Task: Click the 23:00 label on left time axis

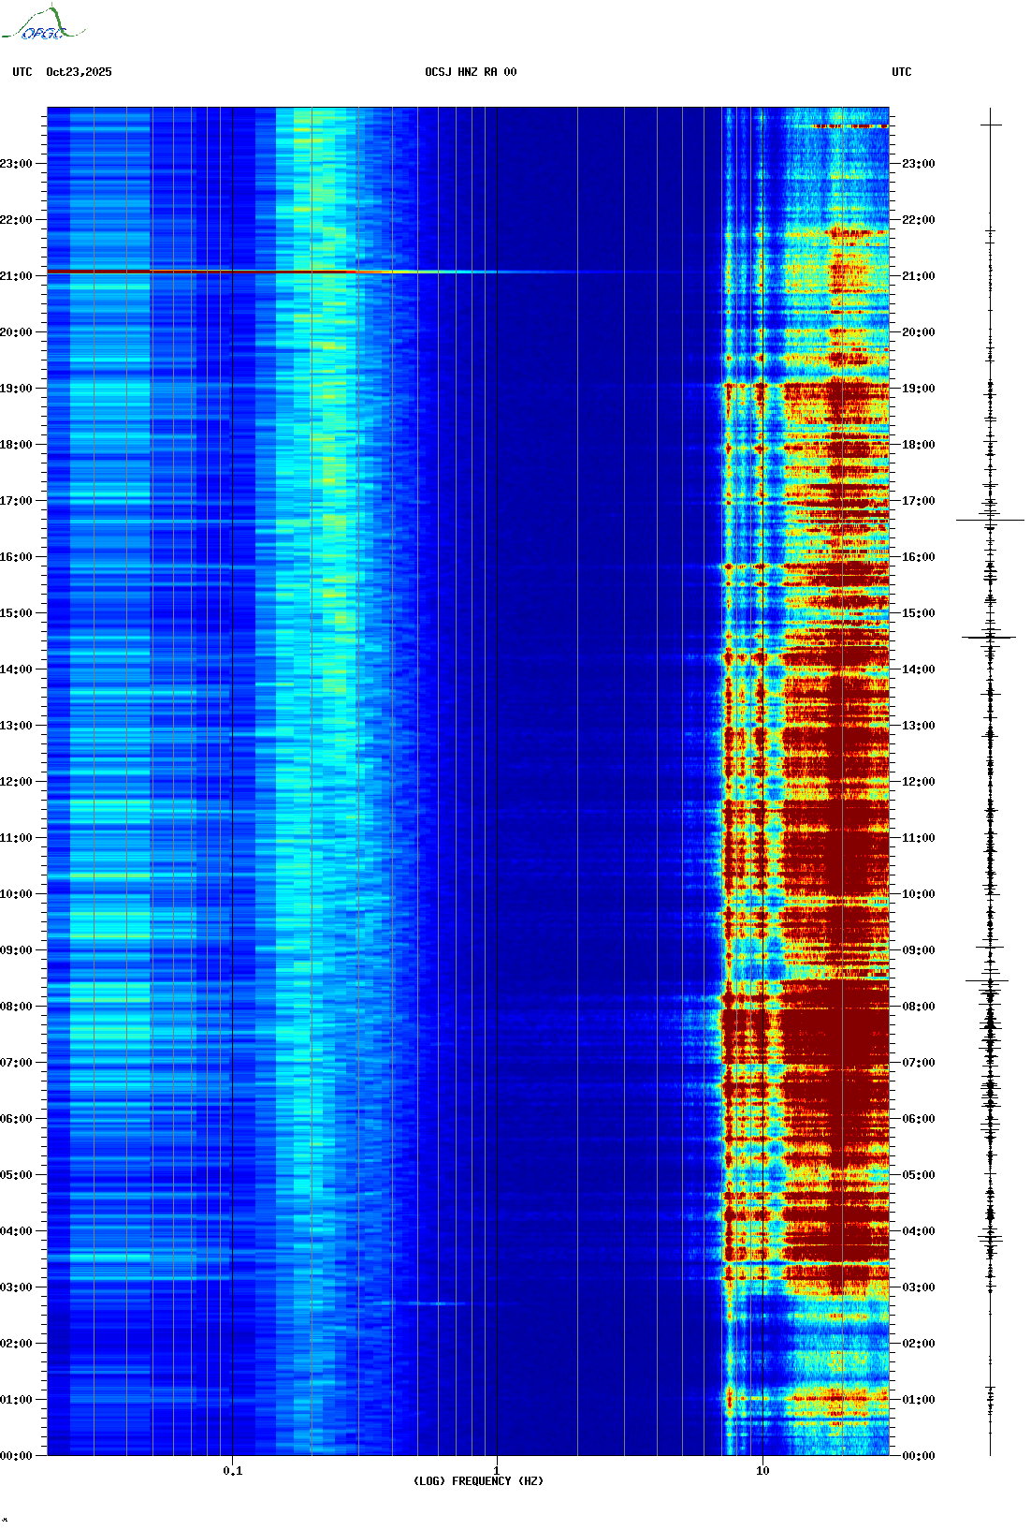Action: pyautogui.click(x=16, y=164)
